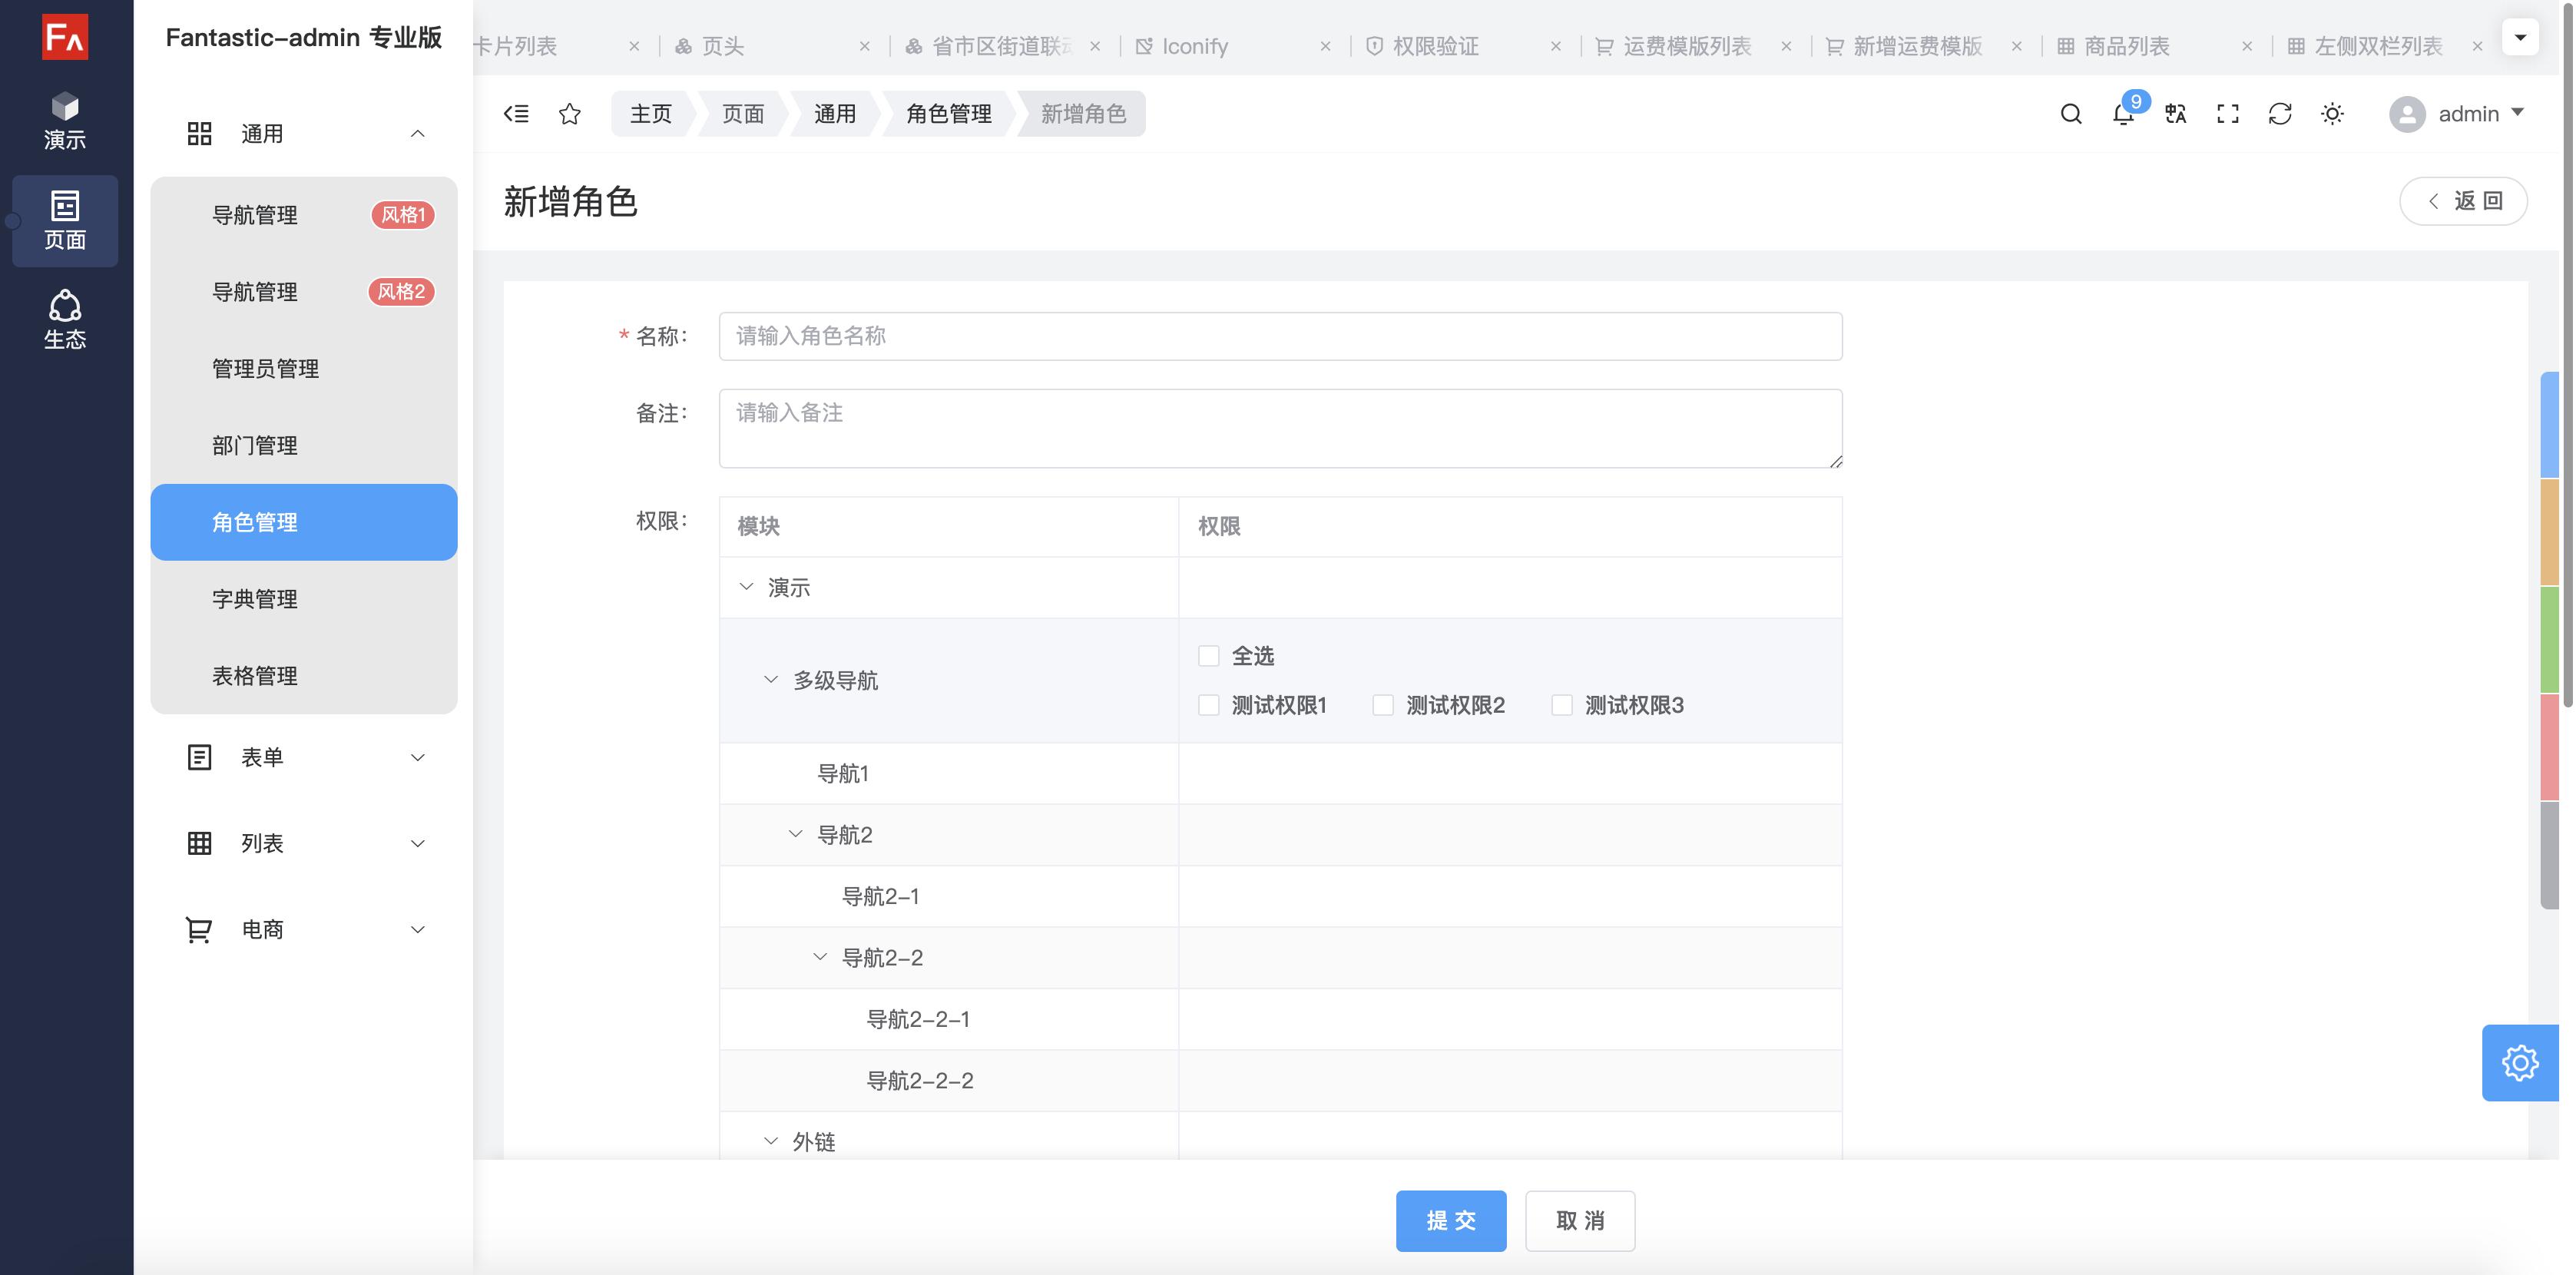Switch language using the translation icon
This screenshot has height=1275, width=2576.
pyautogui.click(x=2175, y=114)
